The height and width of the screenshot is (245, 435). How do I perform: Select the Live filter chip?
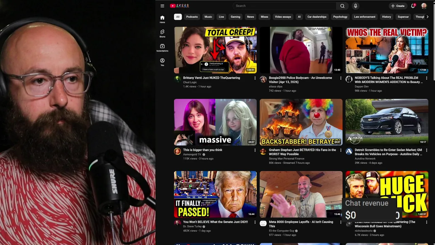[221, 17]
